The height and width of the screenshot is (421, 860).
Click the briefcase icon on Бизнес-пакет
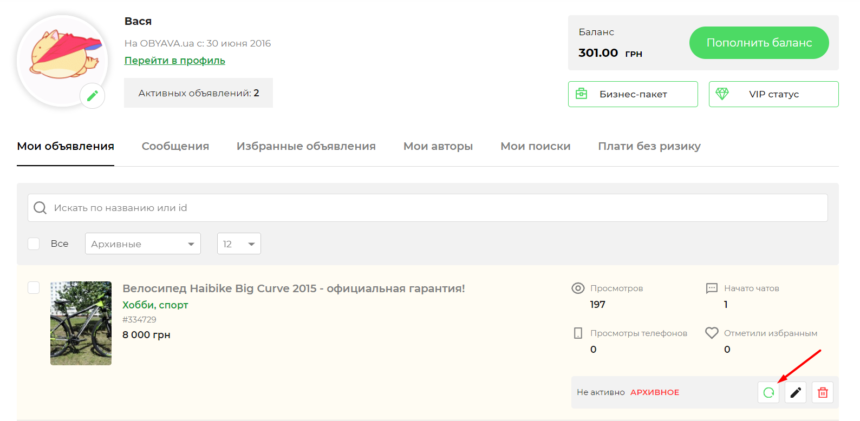[581, 94]
